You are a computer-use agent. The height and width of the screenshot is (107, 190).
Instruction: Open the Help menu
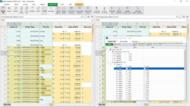coord(70,4)
